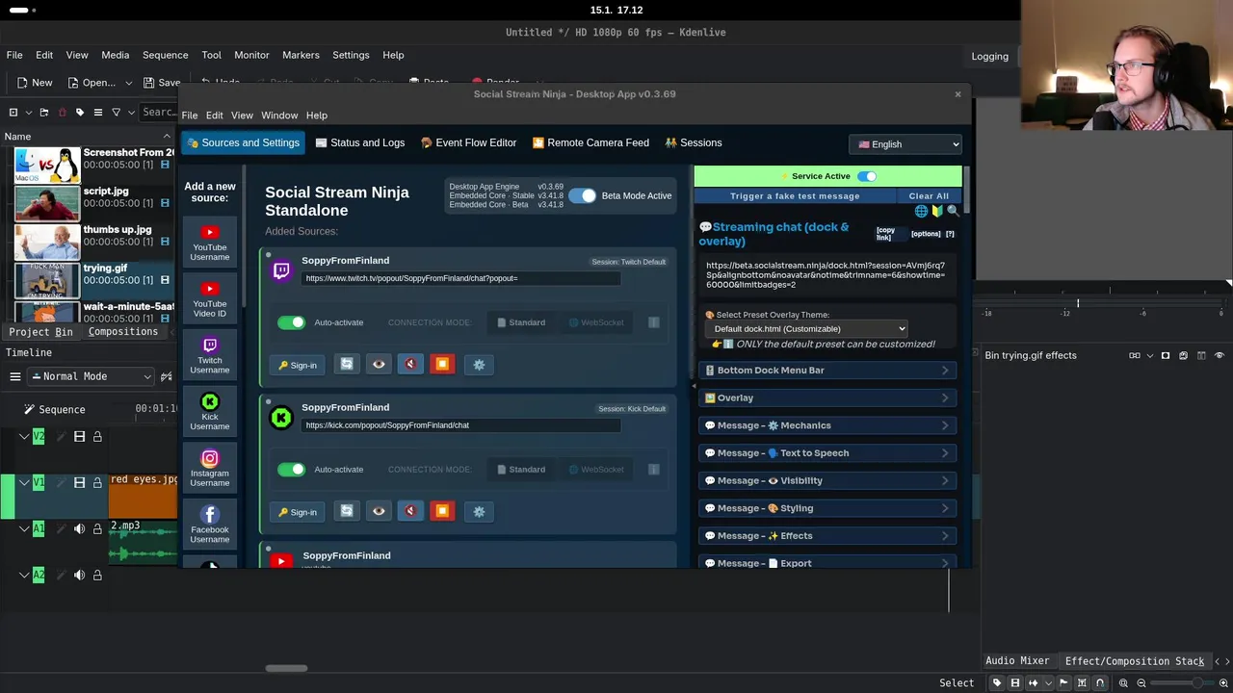
Task: Click the magnifier icon below Clear All
Action: pos(953,211)
